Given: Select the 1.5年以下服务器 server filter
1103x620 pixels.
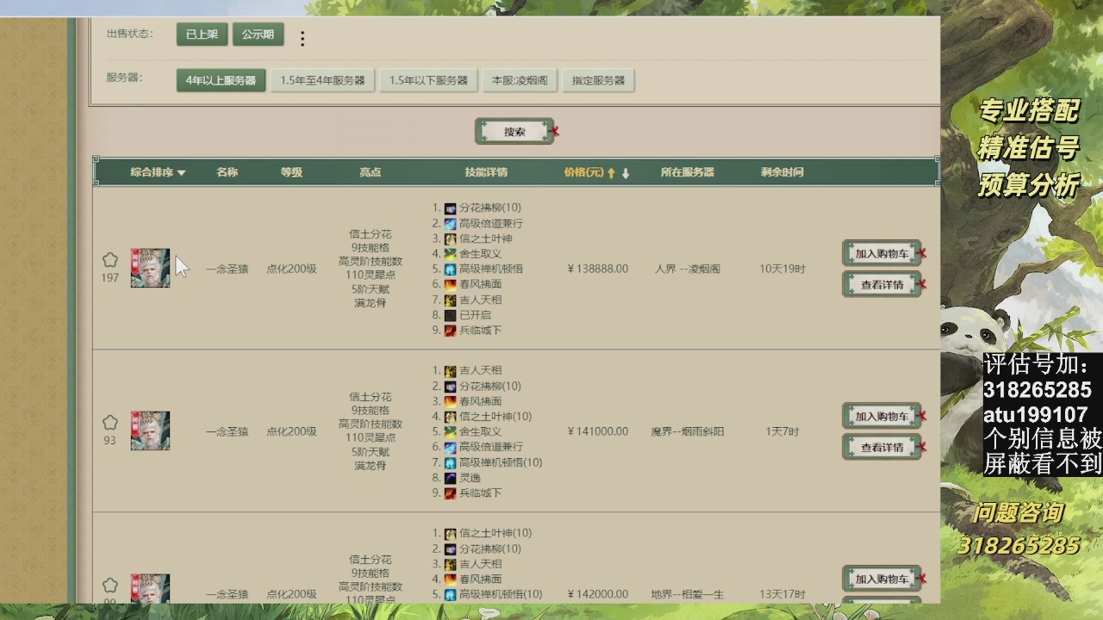Looking at the screenshot, I should (428, 81).
